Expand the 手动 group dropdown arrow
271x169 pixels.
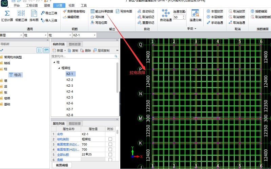195,28
